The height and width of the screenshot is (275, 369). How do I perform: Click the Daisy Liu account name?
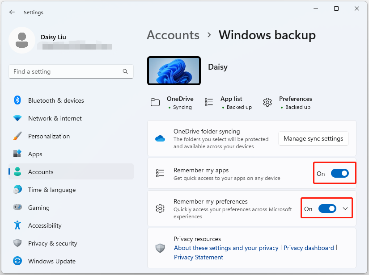pyautogui.click(x=53, y=37)
